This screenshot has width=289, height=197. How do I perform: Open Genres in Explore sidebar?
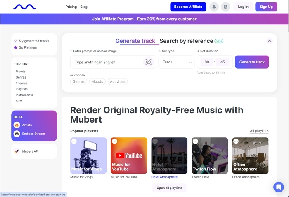pos(21,77)
